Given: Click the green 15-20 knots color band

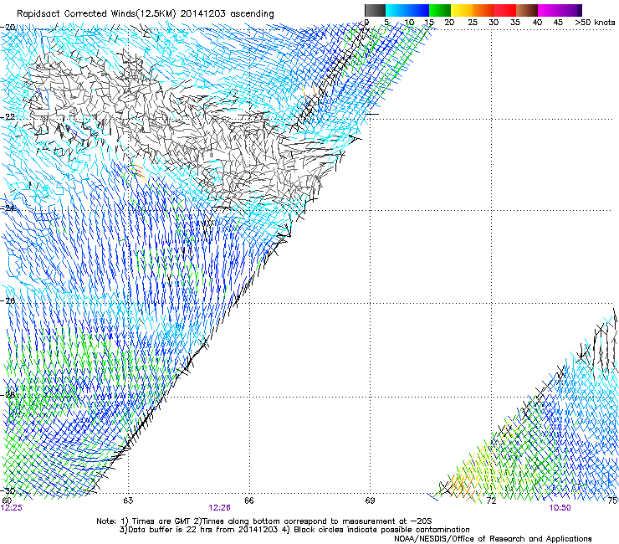Looking at the screenshot, I should coord(440,10).
